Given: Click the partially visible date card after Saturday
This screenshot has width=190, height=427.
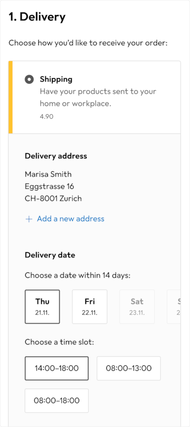Looking at the screenshot, I should 174,307.
